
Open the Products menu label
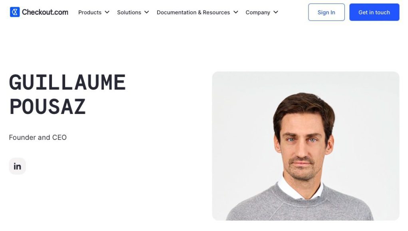tap(90, 12)
